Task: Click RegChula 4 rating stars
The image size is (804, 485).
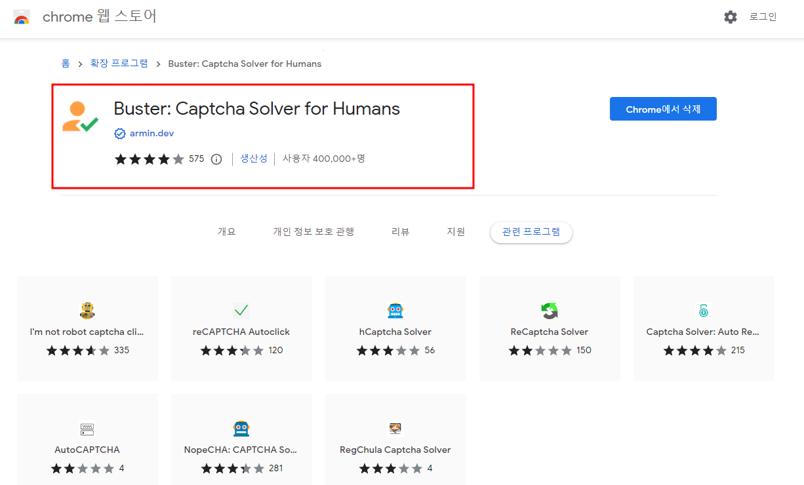Action: [x=391, y=469]
